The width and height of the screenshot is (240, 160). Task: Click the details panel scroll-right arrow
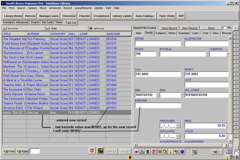226,145
